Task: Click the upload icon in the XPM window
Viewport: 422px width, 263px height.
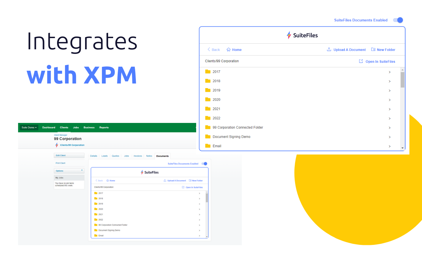Action: click(x=165, y=180)
